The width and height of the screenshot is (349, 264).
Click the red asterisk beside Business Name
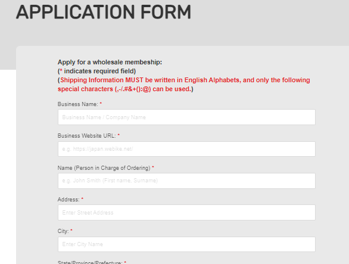pos(101,103)
